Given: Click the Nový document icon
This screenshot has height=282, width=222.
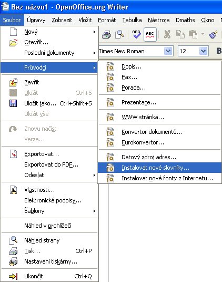Looking at the screenshot, I should (x=13, y=32).
